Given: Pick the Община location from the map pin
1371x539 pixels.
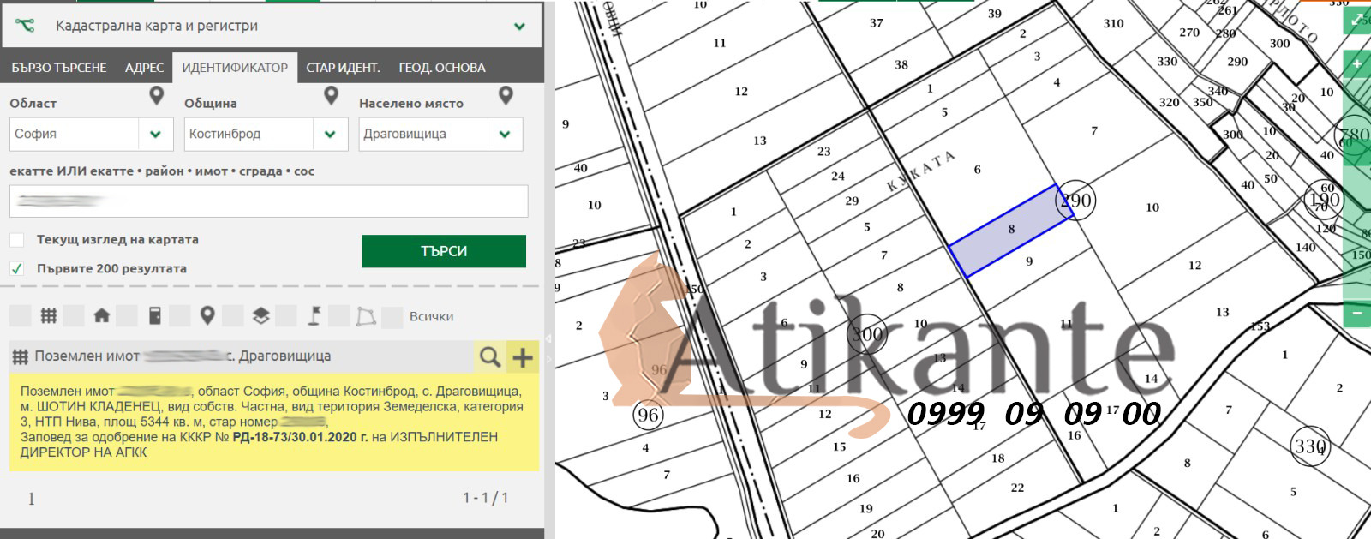Looking at the screenshot, I should pyautogui.click(x=331, y=95).
